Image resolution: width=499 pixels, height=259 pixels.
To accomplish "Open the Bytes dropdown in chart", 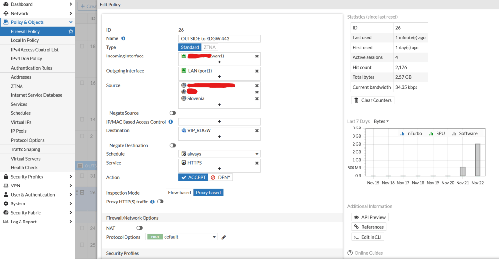I will pos(381,121).
